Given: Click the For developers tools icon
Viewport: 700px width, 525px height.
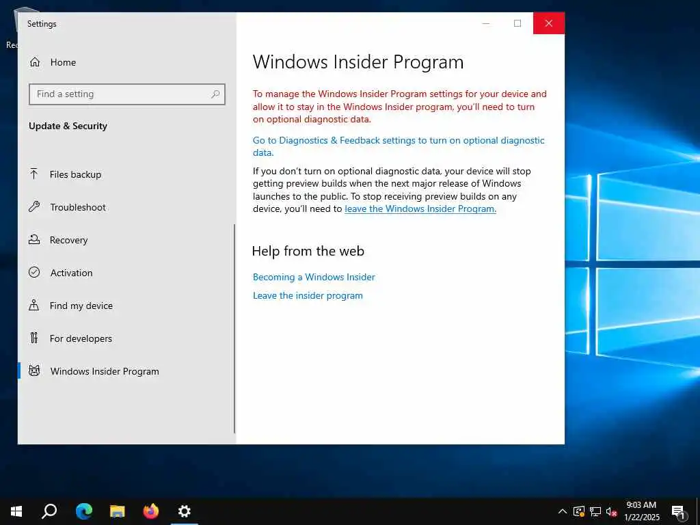Looking at the screenshot, I should [x=34, y=338].
